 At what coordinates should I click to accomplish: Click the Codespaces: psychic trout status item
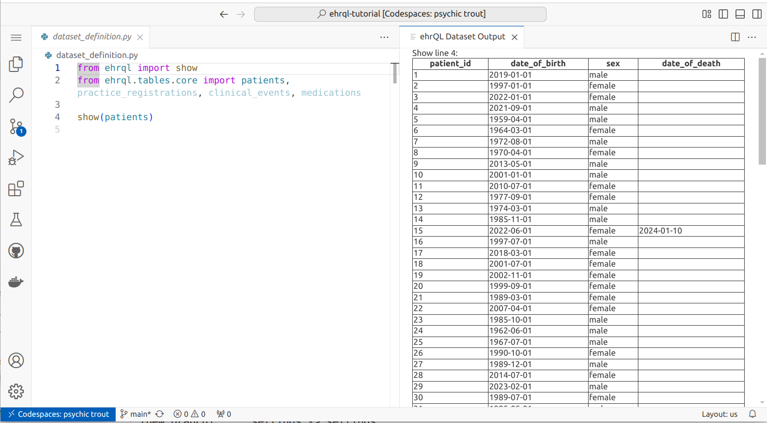coord(57,414)
